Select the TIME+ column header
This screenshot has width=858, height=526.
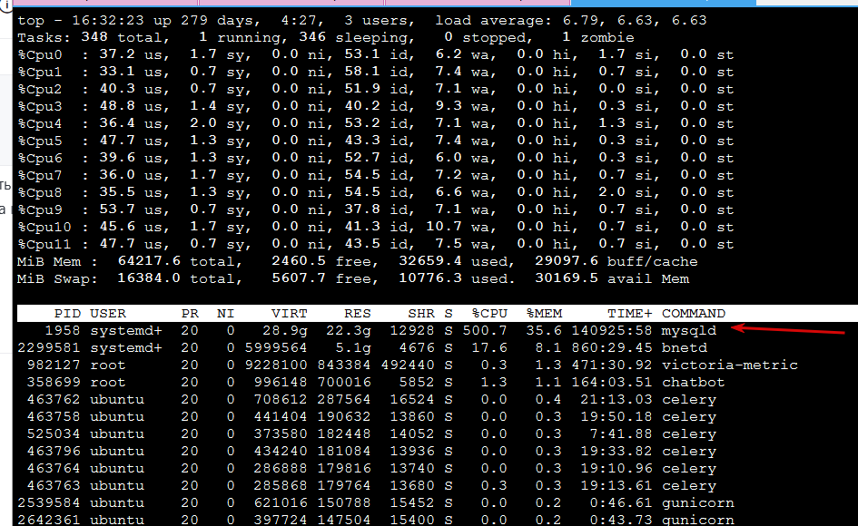point(630,313)
